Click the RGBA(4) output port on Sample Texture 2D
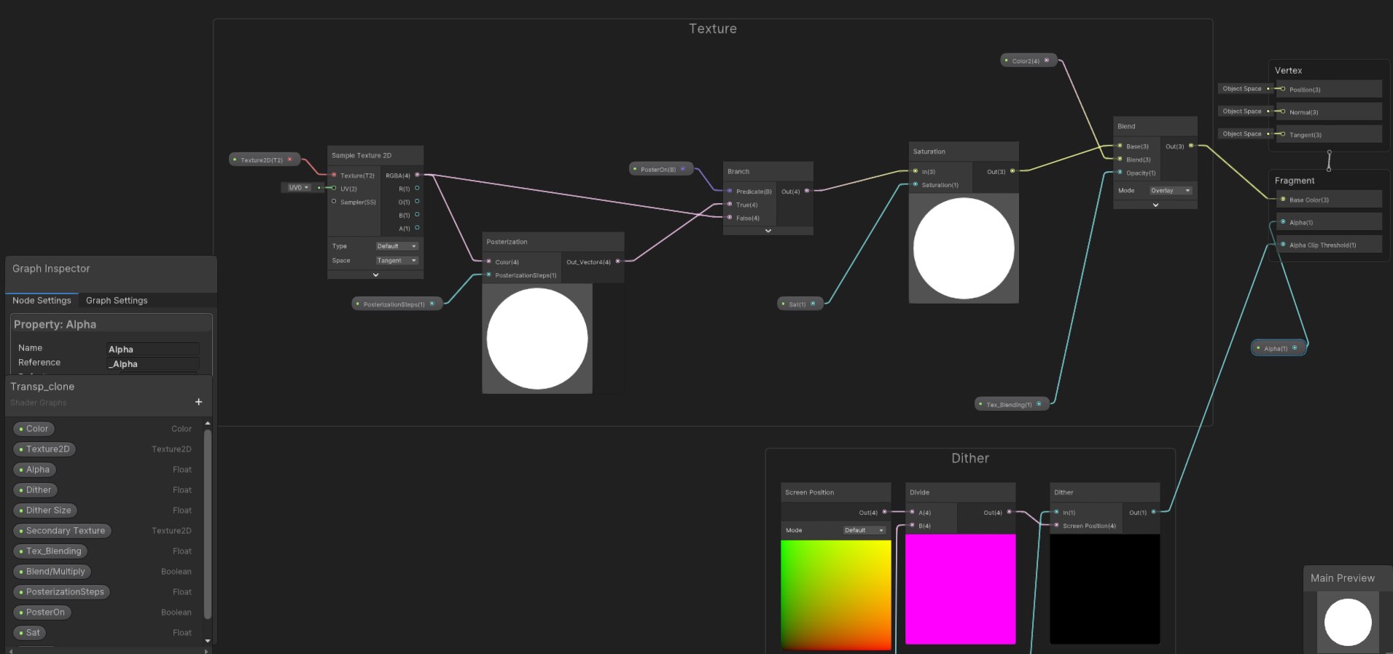1393x654 pixels. (x=417, y=175)
